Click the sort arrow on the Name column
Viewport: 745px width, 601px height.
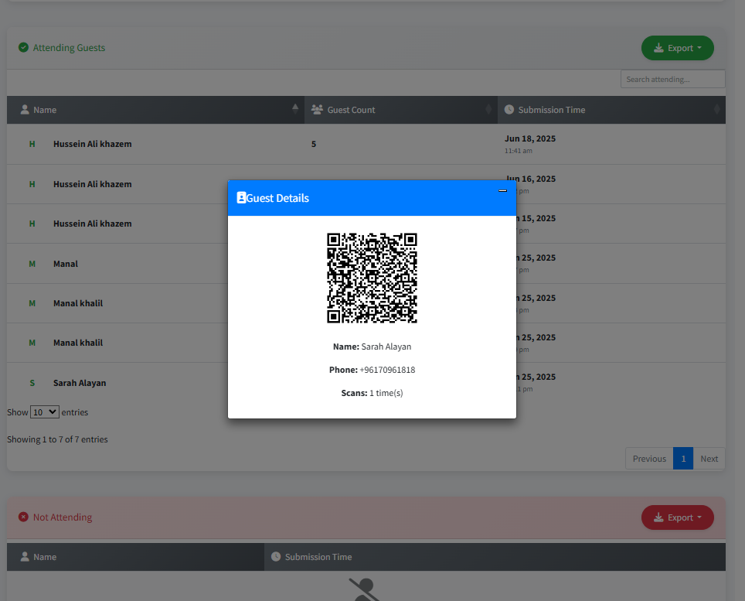(x=294, y=107)
